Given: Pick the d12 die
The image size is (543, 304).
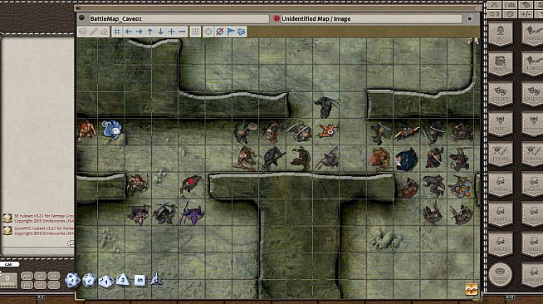Looking at the screenshot, I should point(90,280).
